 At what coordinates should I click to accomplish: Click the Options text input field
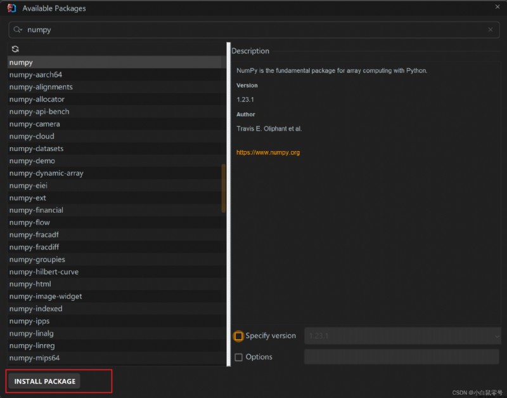[x=402, y=357]
